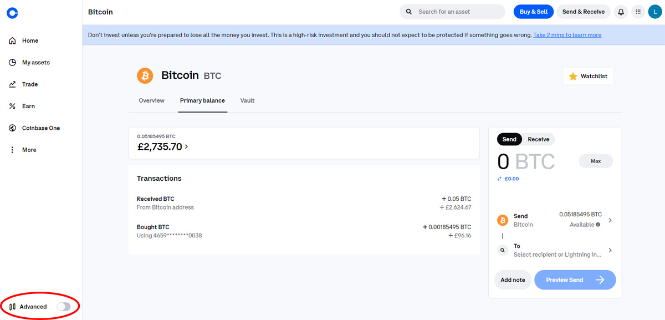The width and height of the screenshot is (665, 320).
Task: Open Home from the sidebar icon
Action: [x=12, y=40]
